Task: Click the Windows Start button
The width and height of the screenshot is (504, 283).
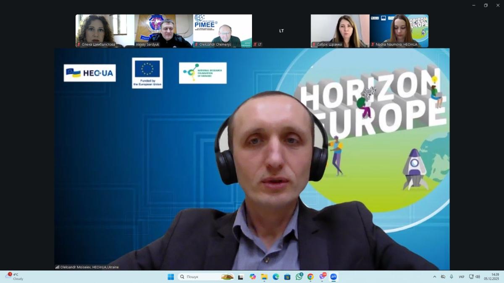Action: [171, 277]
